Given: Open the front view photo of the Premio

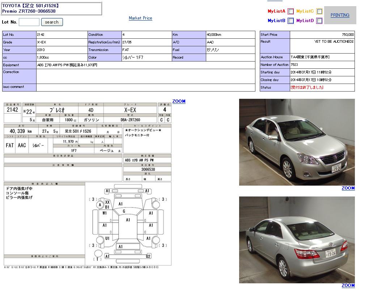Looking at the screenshot, I should [x=297, y=142].
